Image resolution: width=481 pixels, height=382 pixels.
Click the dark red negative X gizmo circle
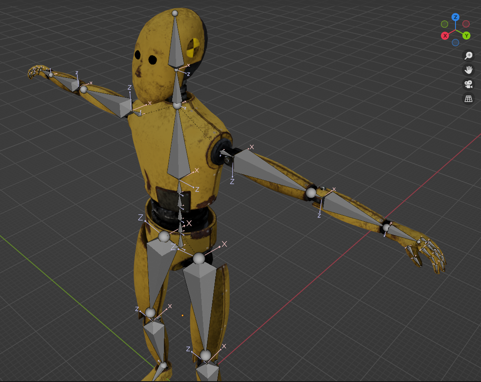466,24
